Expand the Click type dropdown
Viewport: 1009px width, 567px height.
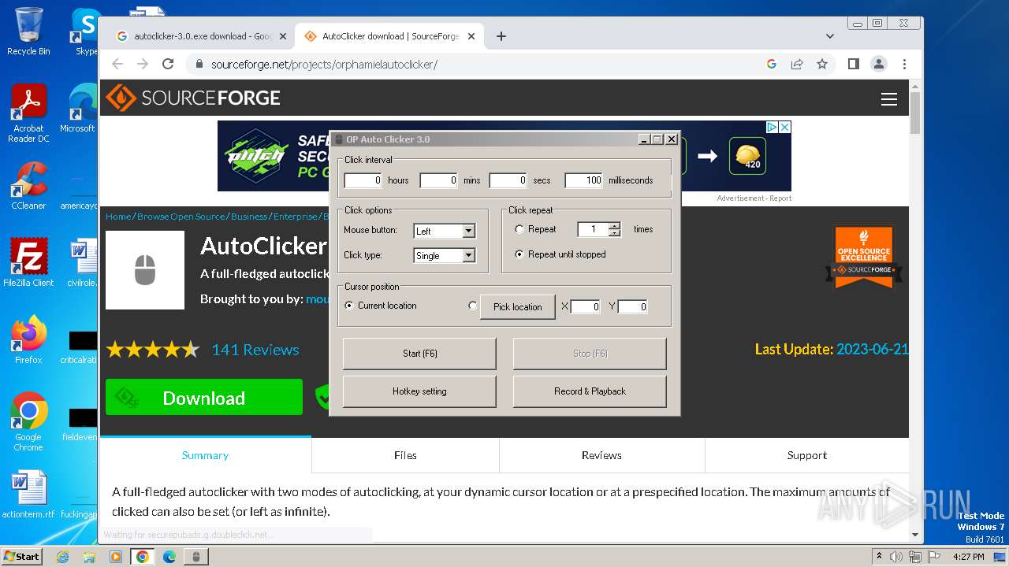click(469, 255)
